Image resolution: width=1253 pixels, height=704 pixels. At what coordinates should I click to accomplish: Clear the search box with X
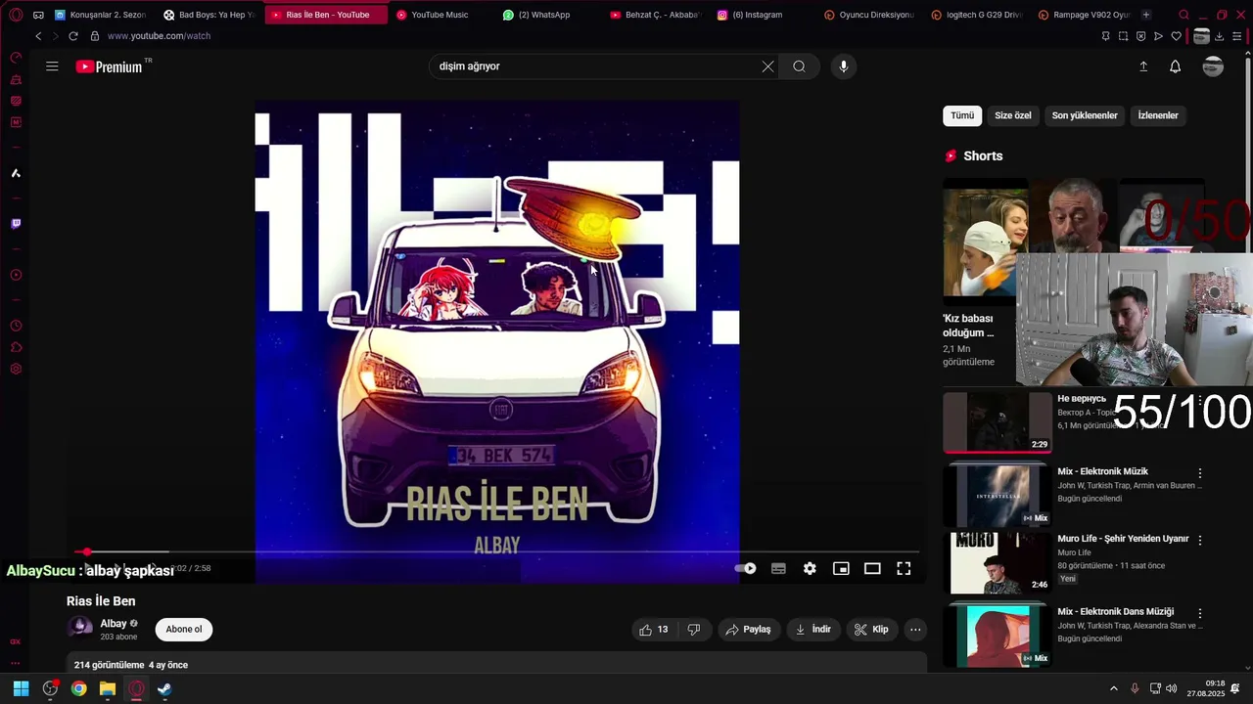tap(767, 66)
